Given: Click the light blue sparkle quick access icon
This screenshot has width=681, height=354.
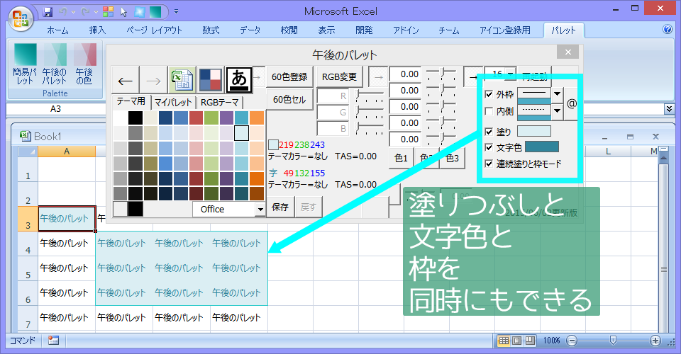Looking at the screenshot, I should [140, 12].
